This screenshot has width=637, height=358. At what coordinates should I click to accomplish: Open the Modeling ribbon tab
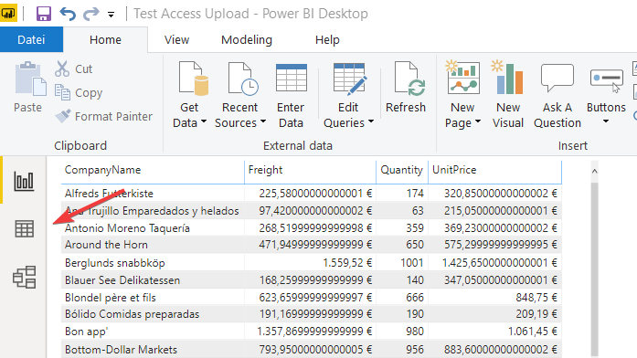[247, 40]
